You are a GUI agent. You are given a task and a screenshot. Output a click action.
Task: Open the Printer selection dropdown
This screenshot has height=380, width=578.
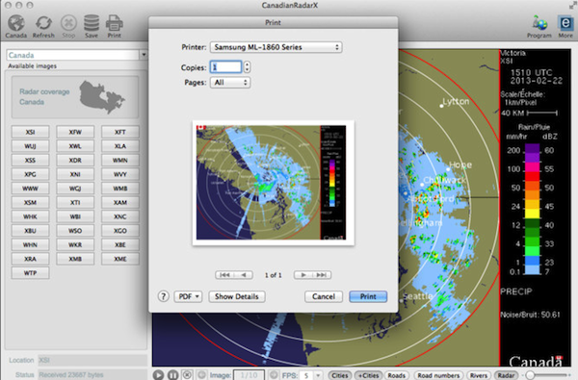pyautogui.click(x=276, y=47)
